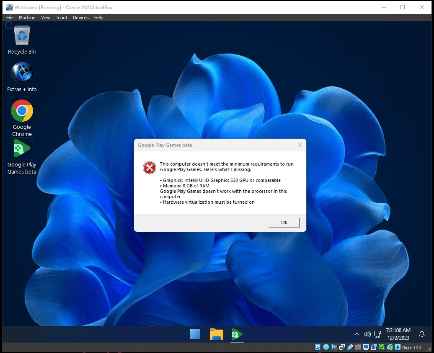This screenshot has width=434, height=353.
Task: Click the taskbar clock and date
Action: tap(398, 334)
